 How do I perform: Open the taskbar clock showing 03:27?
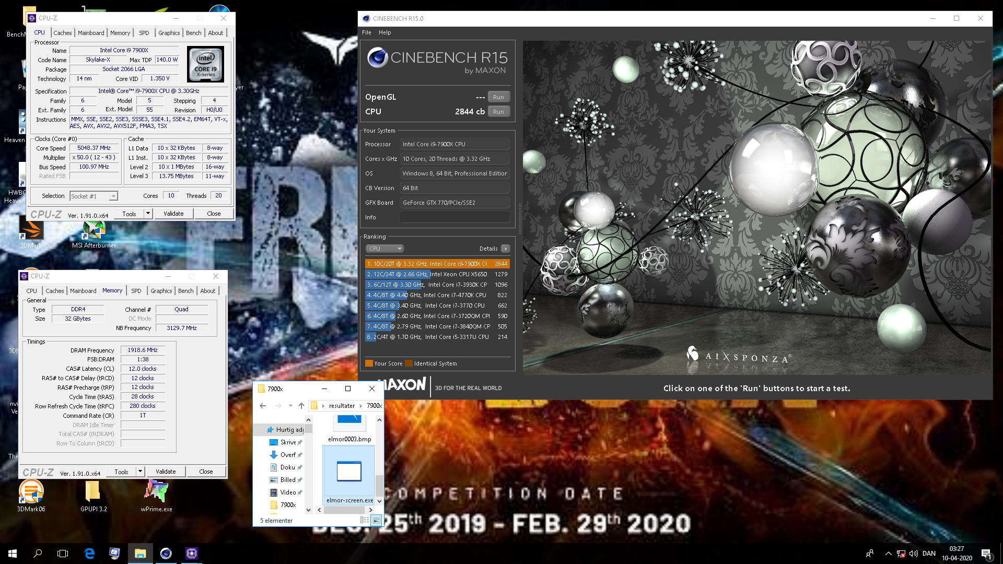coord(957,554)
